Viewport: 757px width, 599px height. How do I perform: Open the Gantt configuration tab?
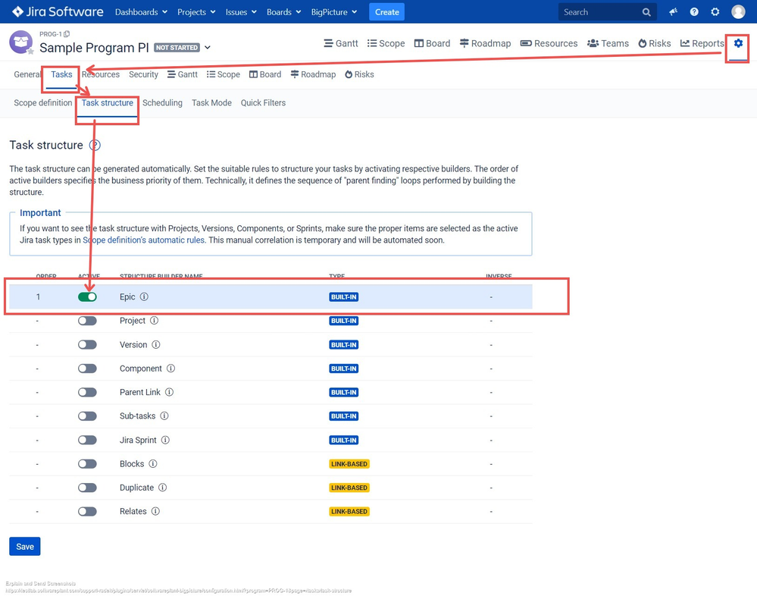183,74
